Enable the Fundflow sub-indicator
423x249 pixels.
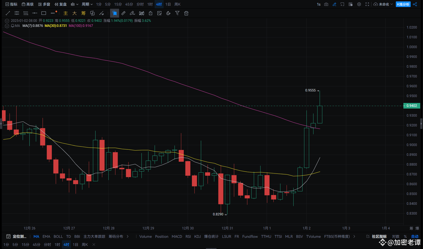250,236
